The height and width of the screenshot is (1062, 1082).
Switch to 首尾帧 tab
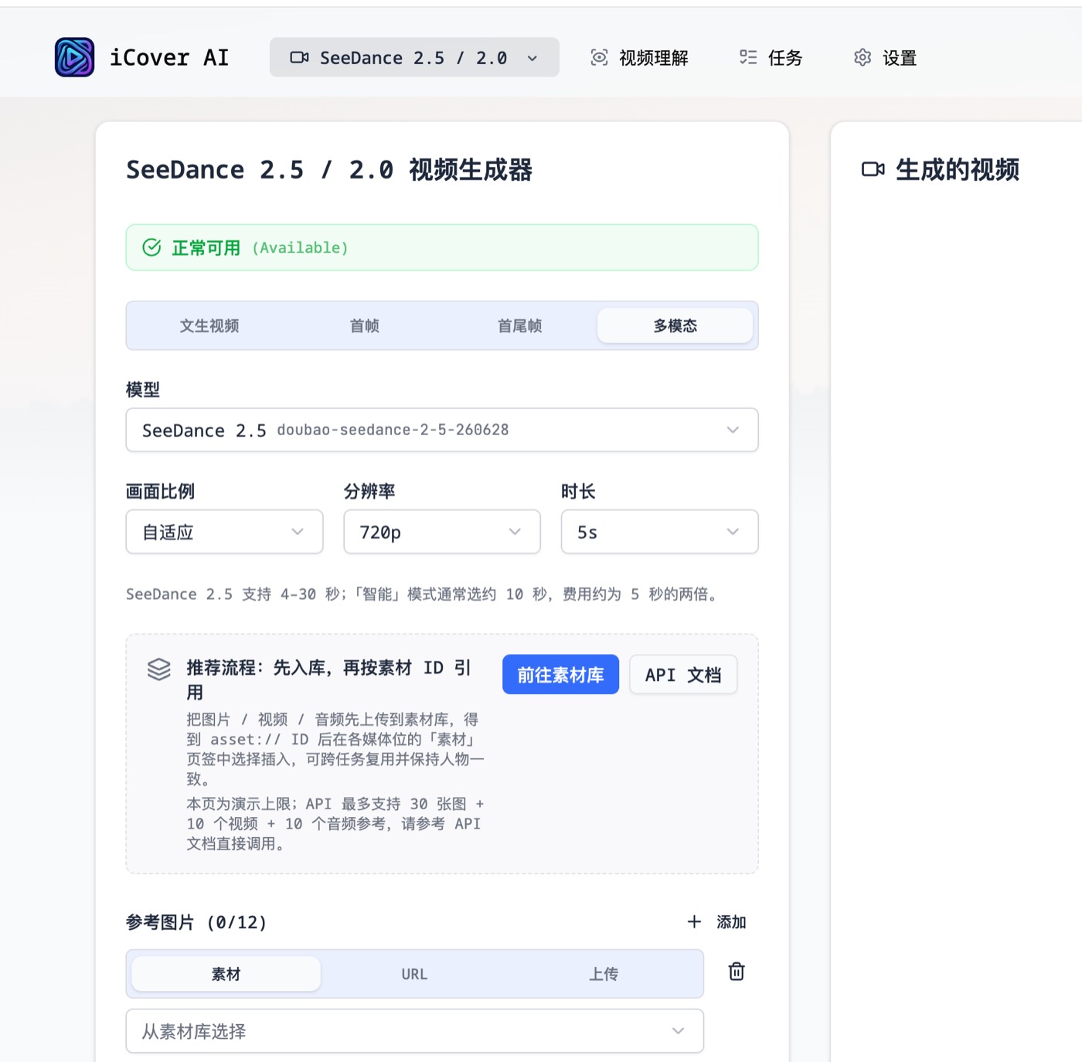(520, 325)
